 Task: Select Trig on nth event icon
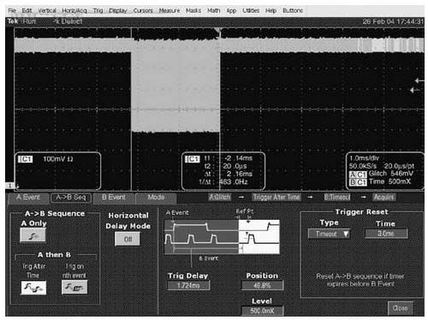click(74, 287)
